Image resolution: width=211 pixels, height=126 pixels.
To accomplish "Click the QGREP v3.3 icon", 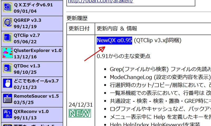I will 7,23.
